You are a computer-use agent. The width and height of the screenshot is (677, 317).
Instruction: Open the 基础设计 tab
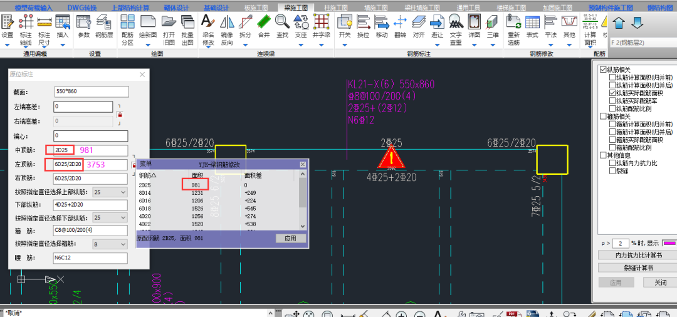[216, 8]
